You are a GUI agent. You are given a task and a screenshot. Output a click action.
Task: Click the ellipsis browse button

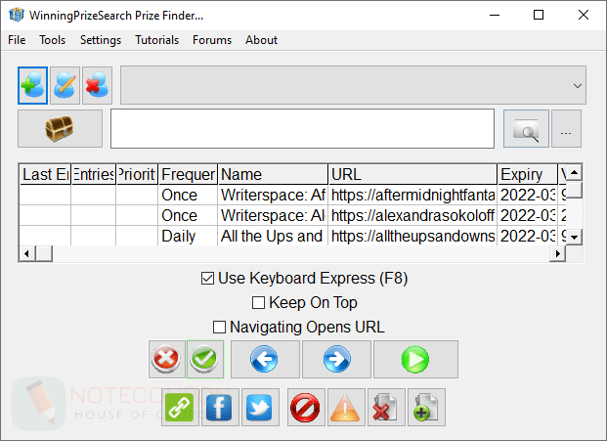pos(566,128)
